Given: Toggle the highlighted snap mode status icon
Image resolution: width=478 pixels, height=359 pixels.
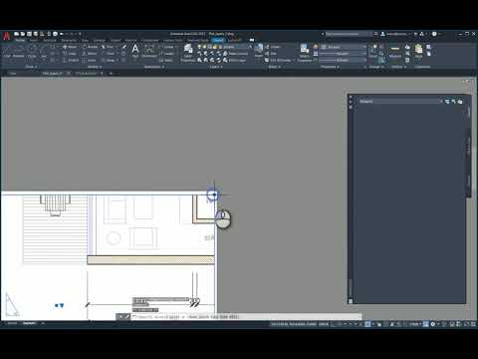Looking at the screenshot, I should [x=367, y=324].
